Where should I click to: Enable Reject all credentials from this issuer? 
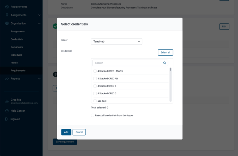[x=92, y=116]
